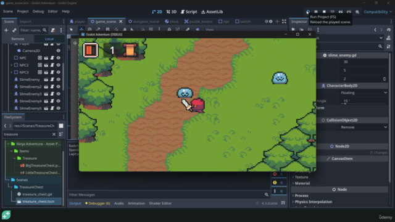Viewport: 395px width, 222px height.
Task: Open the Shader Editor panel
Action: [x=160, y=203]
